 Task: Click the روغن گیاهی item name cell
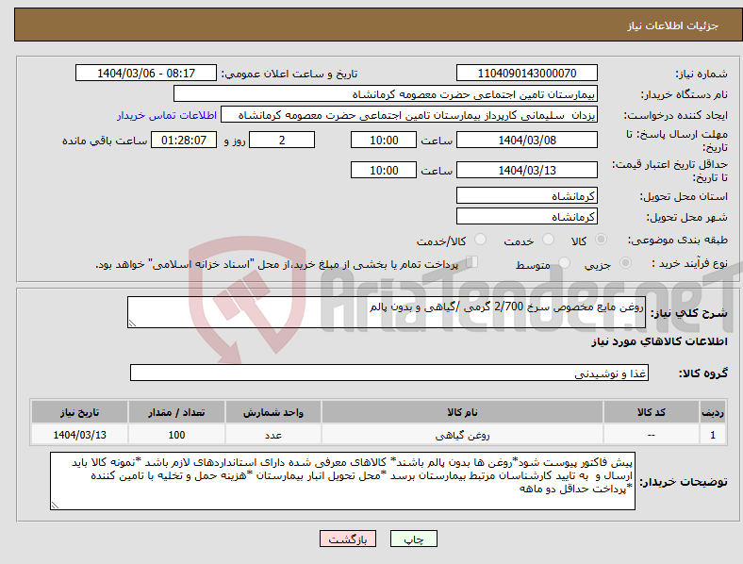[x=462, y=435]
